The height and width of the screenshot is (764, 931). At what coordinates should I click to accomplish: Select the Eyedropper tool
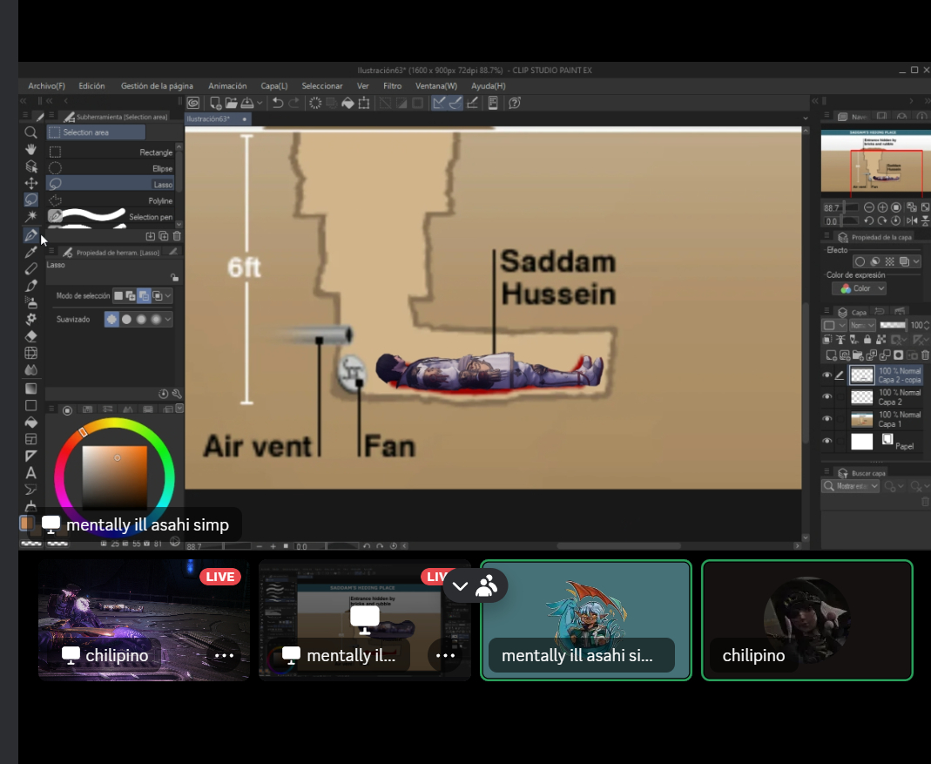(x=30, y=253)
